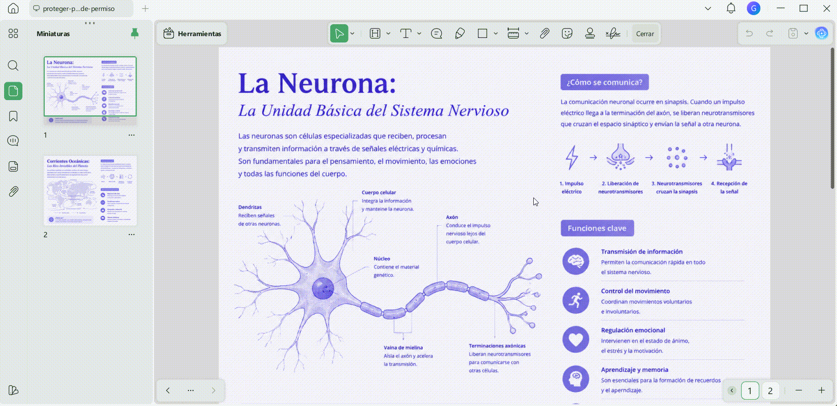Select the highlight text tool
The image size is (837, 406).
coord(375,33)
